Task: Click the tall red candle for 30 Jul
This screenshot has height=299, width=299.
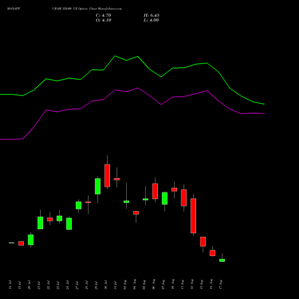Action: coord(107,176)
